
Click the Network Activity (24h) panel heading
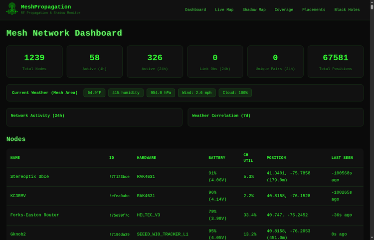38,116
